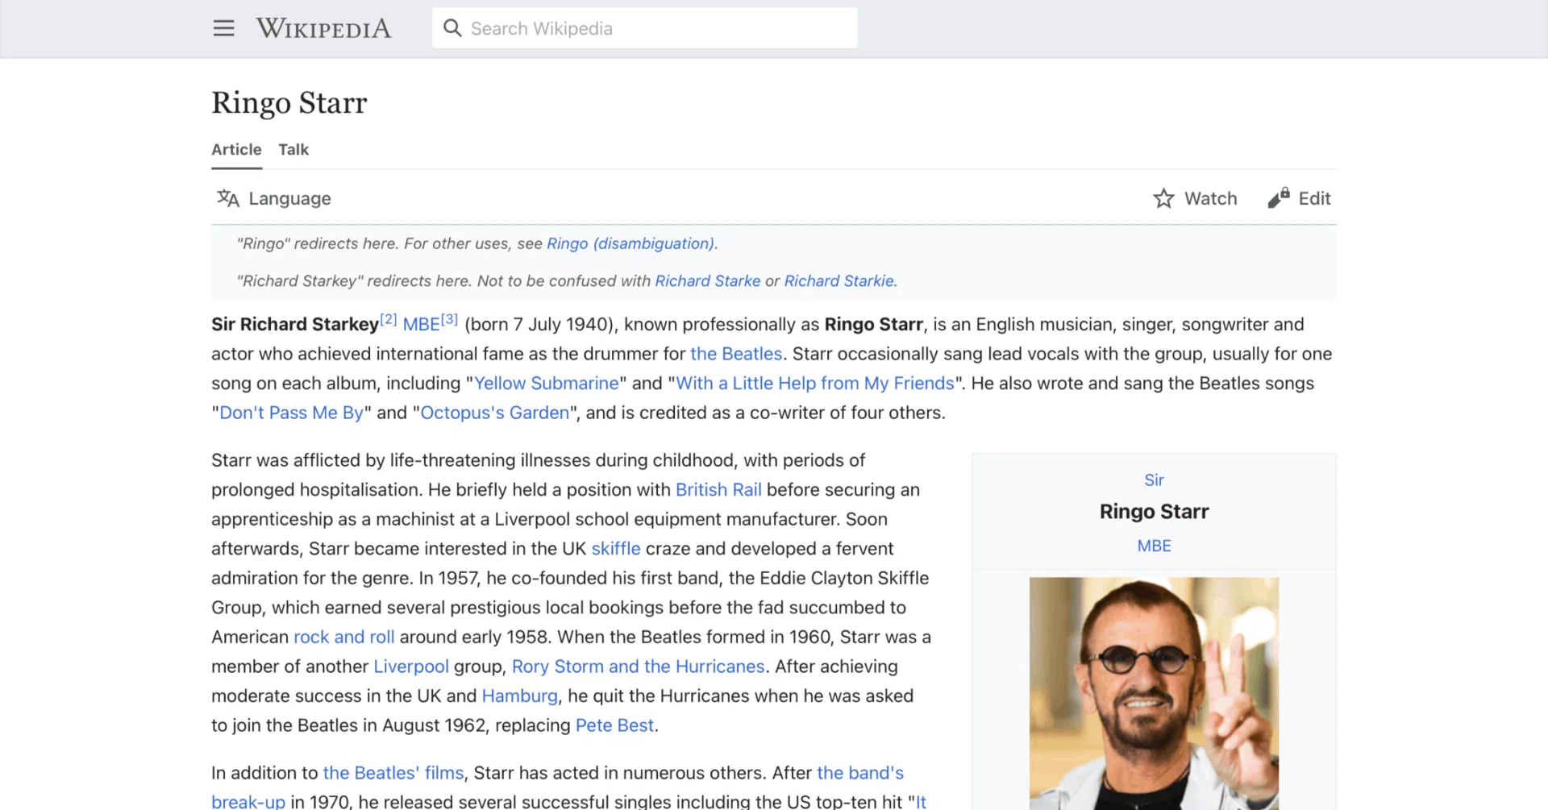Open footnote reference 2
The image size is (1548, 810).
389,319
